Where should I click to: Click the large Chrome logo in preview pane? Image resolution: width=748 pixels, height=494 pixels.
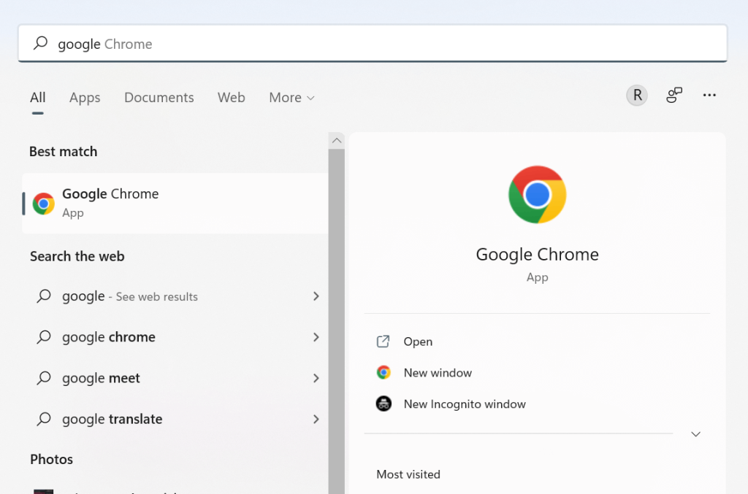(x=537, y=194)
